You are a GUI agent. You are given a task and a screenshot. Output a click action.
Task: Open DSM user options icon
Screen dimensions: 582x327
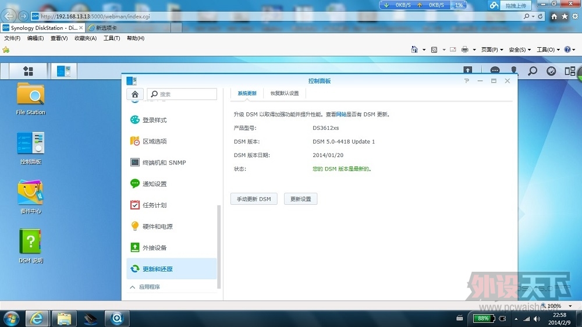(514, 70)
